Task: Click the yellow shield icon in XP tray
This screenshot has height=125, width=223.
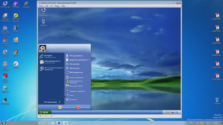Action: 165,112
